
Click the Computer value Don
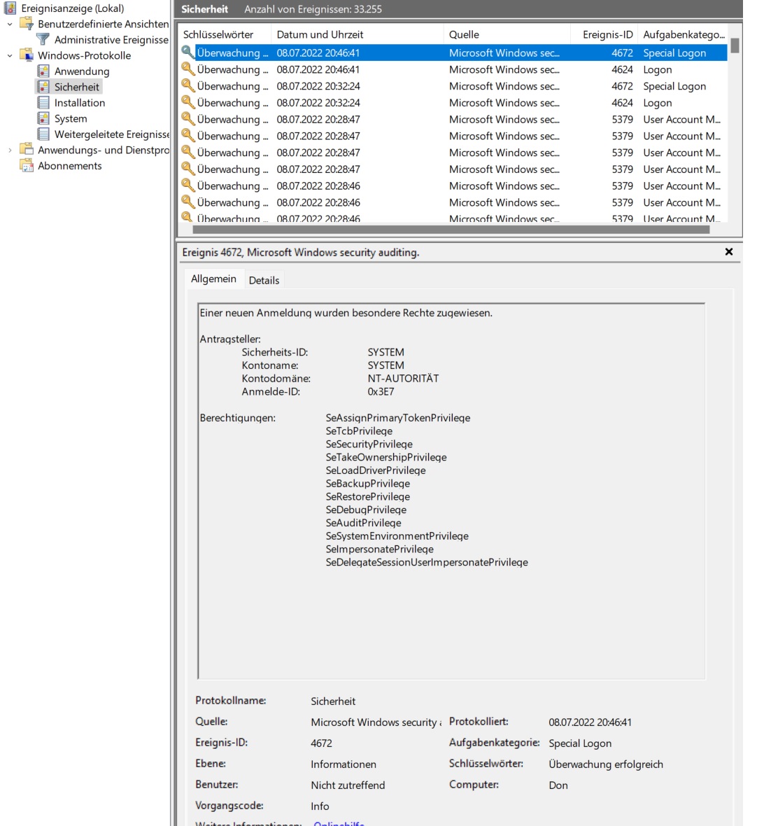click(x=558, y=785)
